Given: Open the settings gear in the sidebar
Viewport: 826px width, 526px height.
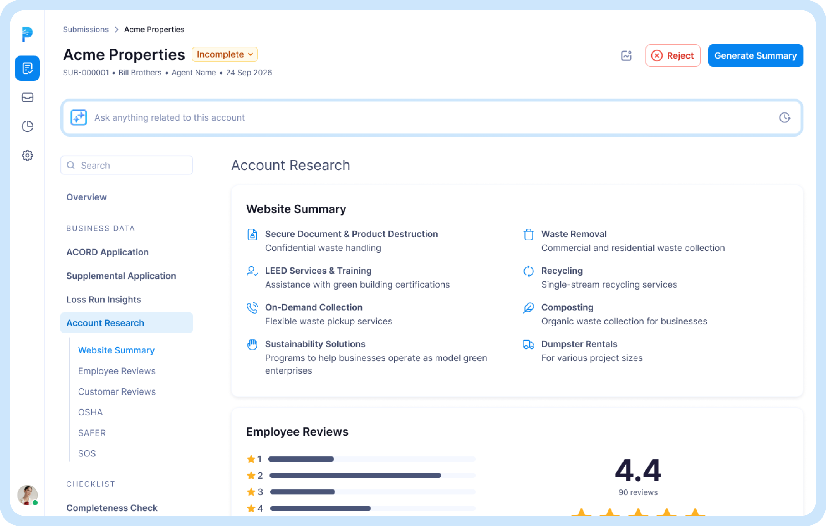Looking at the screenshot, I should [28, 156].
